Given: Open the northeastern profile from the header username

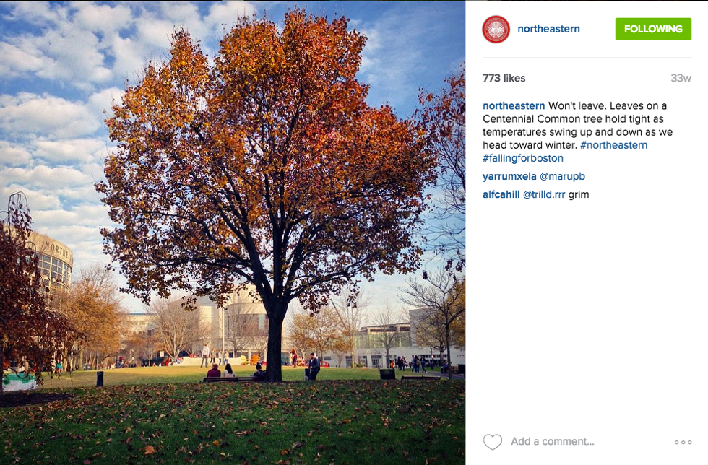Looking at the screenshot, I should (x=548, y=29).
